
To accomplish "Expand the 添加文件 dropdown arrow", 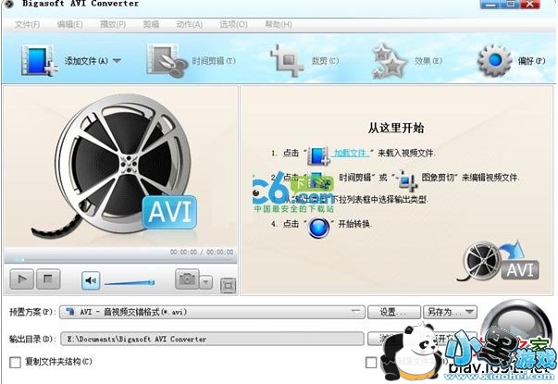I will (117, 61).
